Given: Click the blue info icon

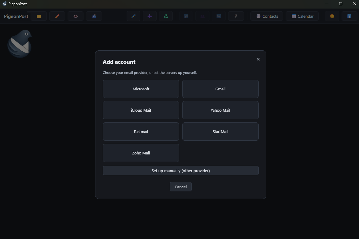Looking at the screenshot, I should (x=350, y=16).
